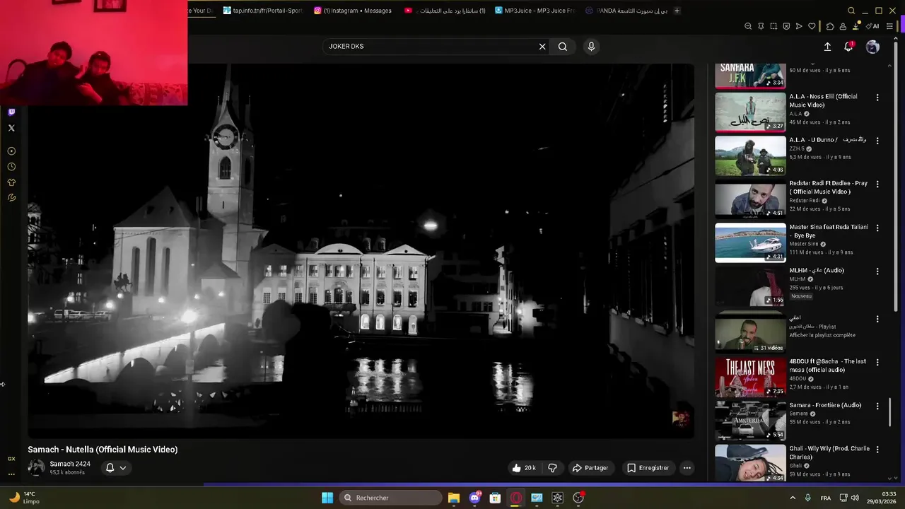
Task: Open Master Sina Bye Bye thumbnail
Action: point(750,242)
